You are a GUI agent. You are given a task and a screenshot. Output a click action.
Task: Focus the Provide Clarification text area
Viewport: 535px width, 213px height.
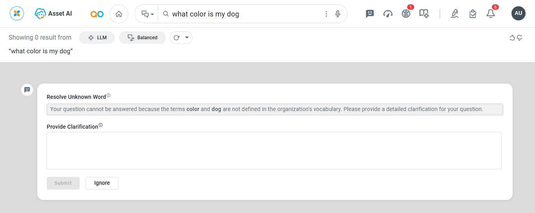[x=274, y=151]
